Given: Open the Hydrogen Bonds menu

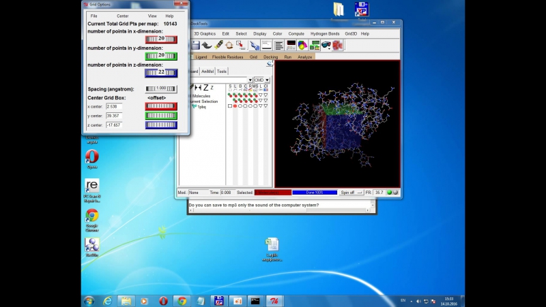Looking at the screenshot, I should [325, 33].
